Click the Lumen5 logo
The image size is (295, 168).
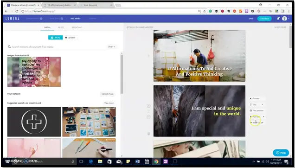click(x=12, y=19)
